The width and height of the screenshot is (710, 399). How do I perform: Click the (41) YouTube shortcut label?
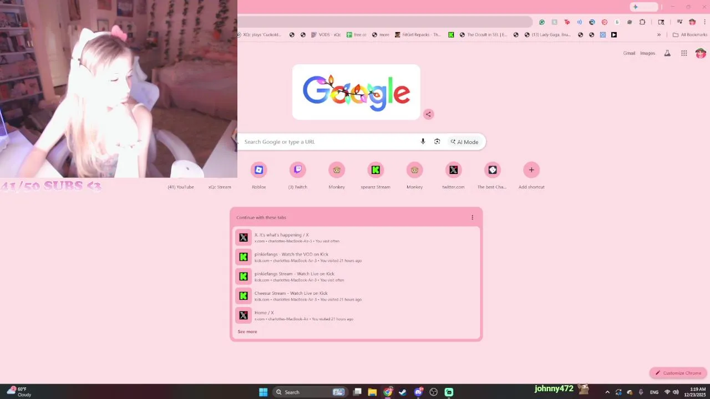coord(181,187)
